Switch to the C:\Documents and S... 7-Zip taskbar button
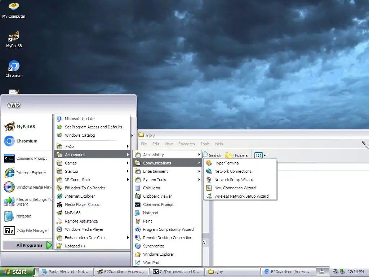This screenshot has width=369, height=277. pos(177,272)
